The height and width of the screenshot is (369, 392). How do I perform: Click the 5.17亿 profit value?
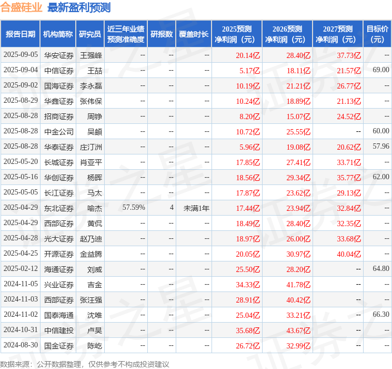[x=249, y=71]
